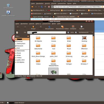Screen dimensions: 104x104
Task: Open the Musik folder in file view
Action: [69, 47]
